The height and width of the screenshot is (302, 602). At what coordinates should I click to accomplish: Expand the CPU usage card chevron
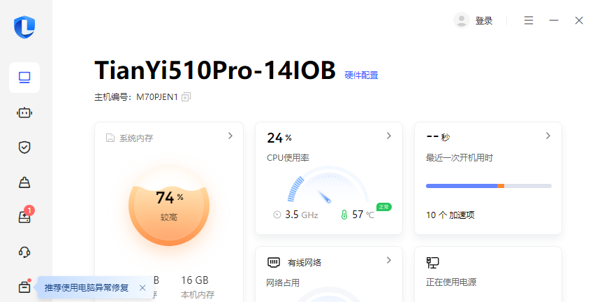coord(389,136)
